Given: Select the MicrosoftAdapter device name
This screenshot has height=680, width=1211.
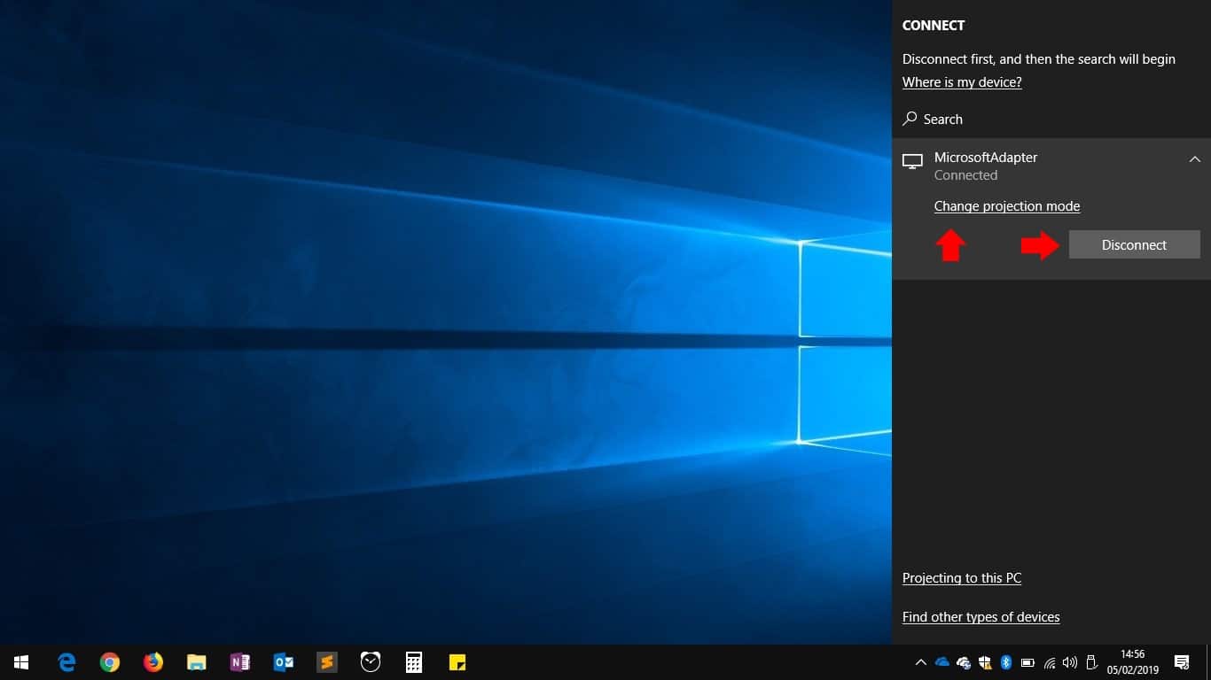Looking at the screenshot, I should [x=986, y=158].
